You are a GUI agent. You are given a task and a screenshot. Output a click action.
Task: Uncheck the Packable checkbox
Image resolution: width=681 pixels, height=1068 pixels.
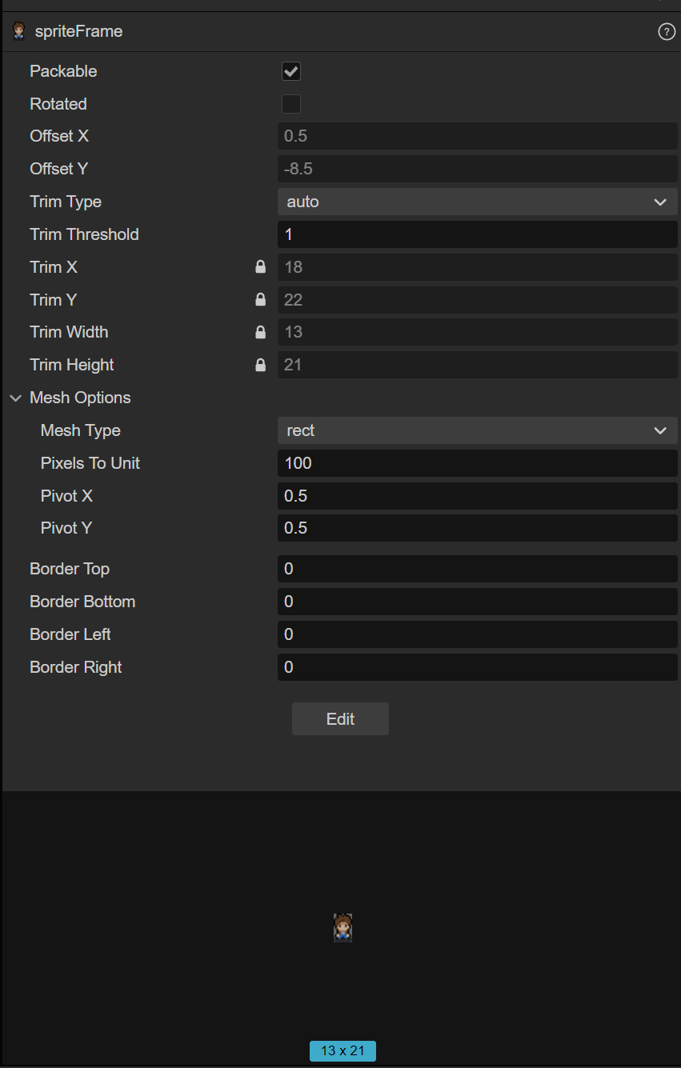tap(291, 71)
